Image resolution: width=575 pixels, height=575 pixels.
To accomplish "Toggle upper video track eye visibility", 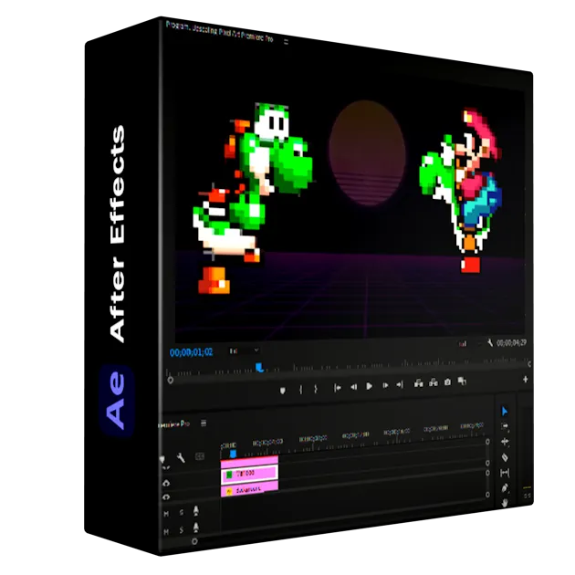I will (166, 484).
